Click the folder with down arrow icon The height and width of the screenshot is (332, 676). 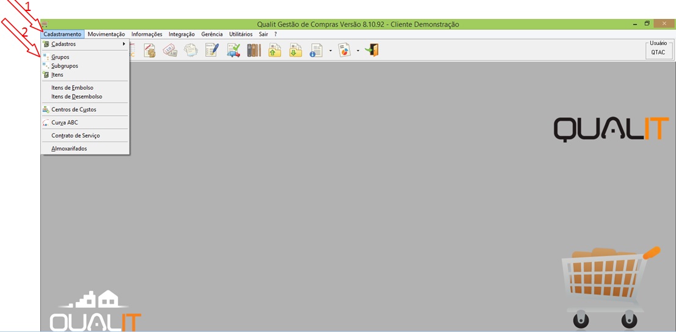tap(296, 51)
